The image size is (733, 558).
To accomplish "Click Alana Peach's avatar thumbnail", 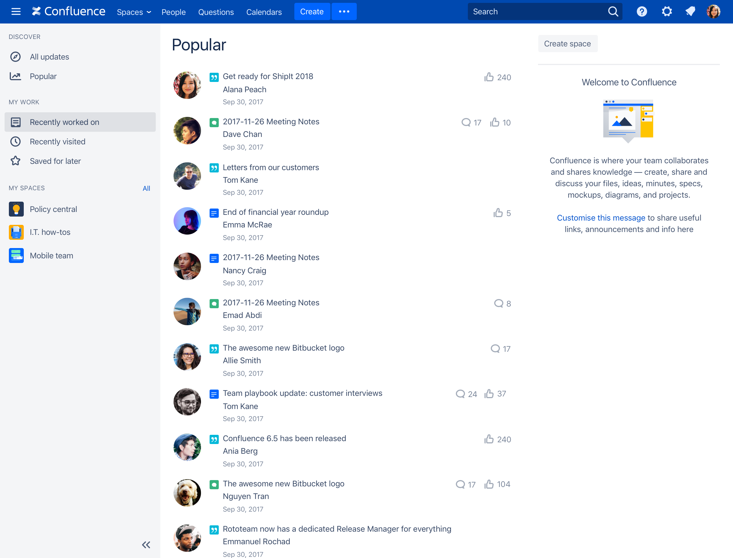I will pos(187,85).
